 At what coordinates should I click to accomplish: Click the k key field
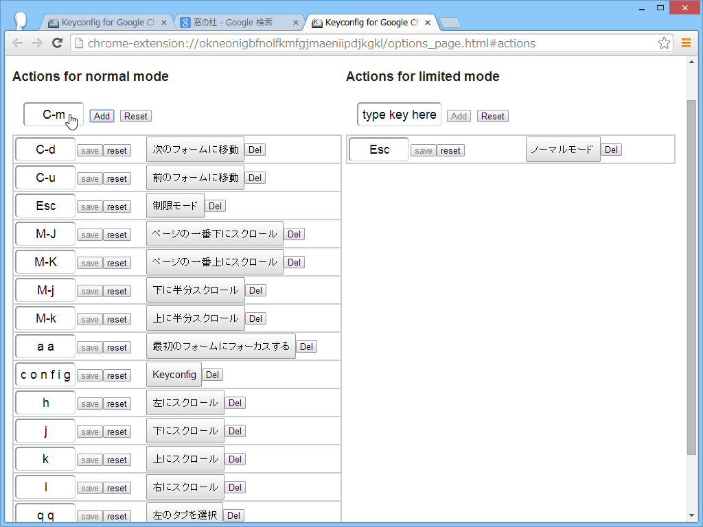tap(45, 459)
